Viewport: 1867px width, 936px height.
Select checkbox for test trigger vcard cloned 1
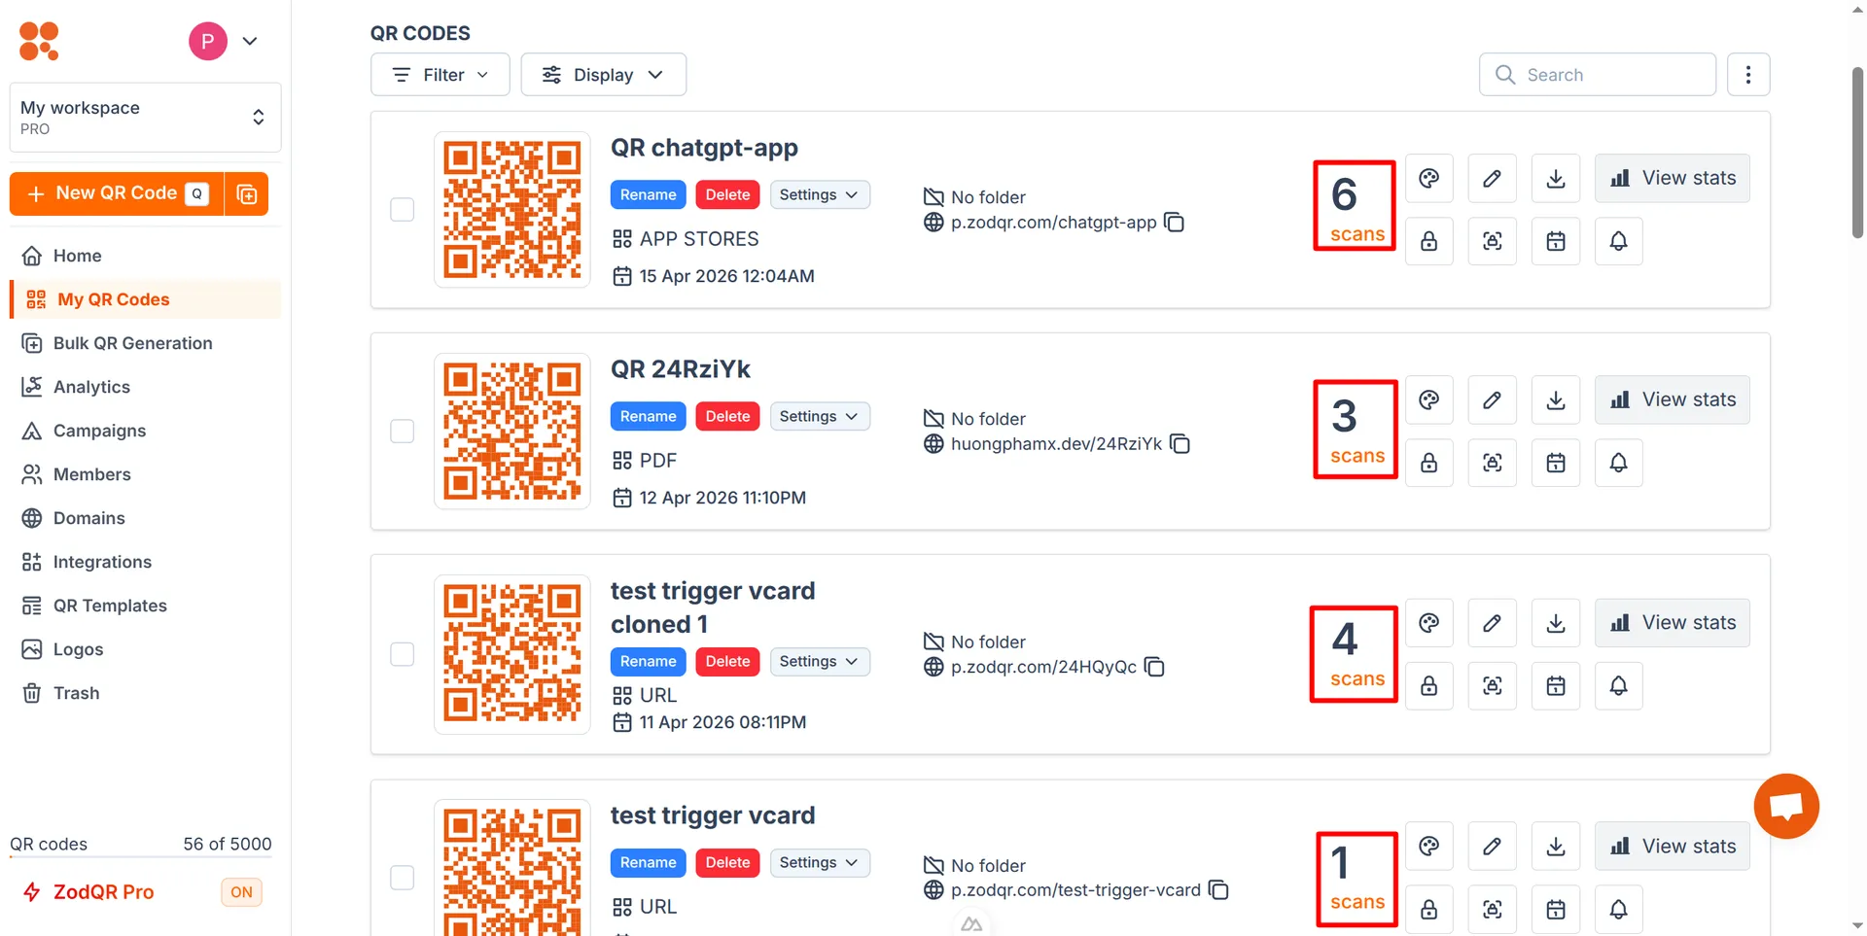click(x=402, y=654)
